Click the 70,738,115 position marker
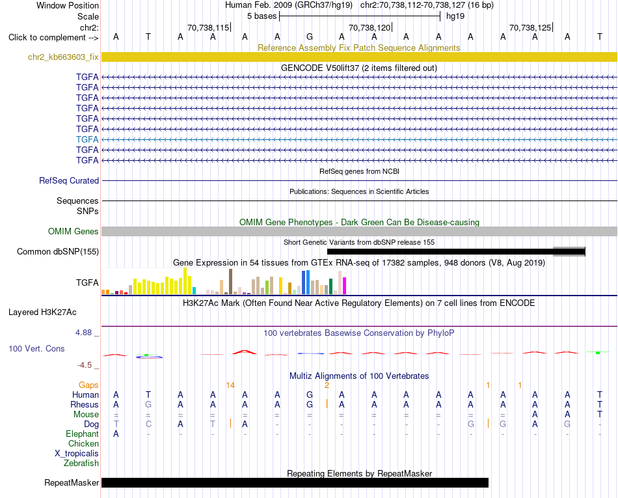This screenshot has height=498, width=618. pos(209,27)
